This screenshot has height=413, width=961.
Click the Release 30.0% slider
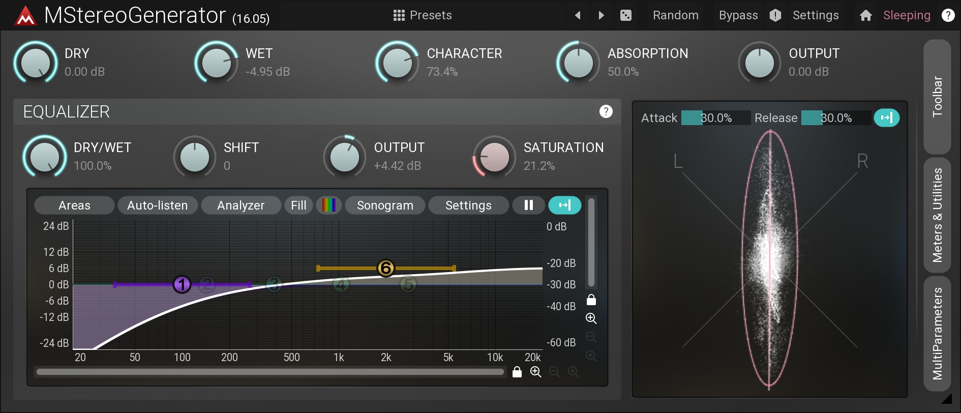pyautogui.click(x=836, y=118)
